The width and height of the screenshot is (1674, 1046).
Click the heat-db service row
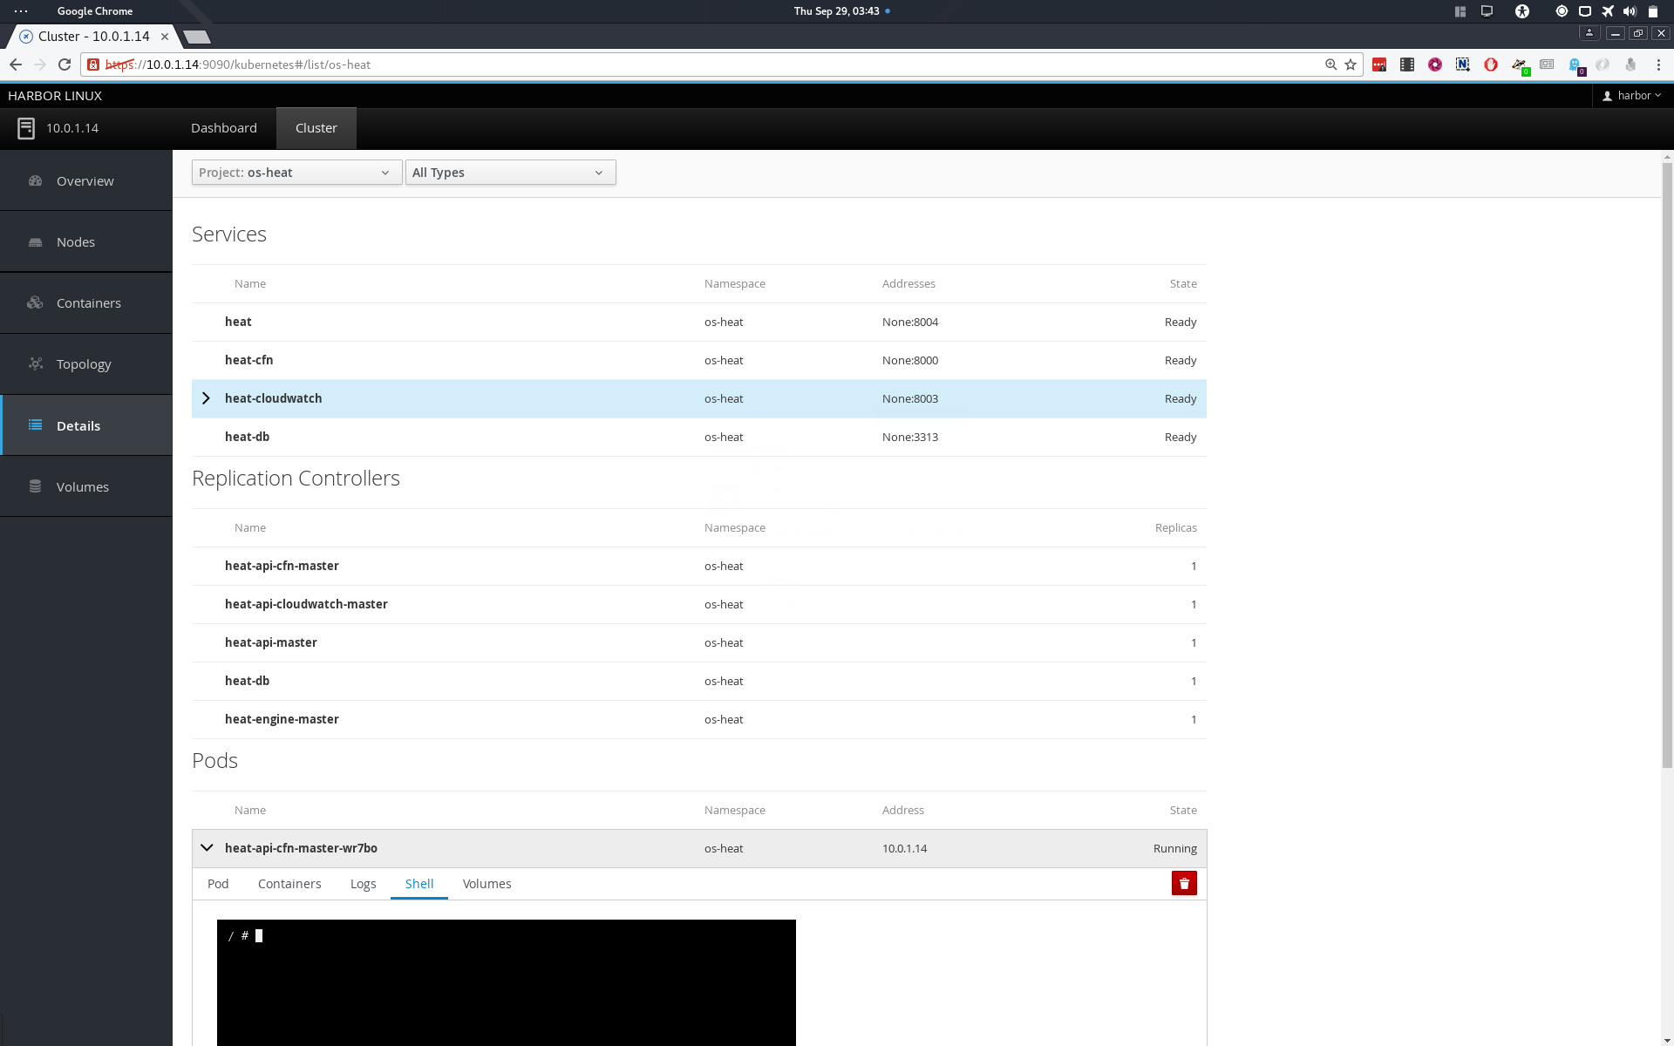[247, 437]
